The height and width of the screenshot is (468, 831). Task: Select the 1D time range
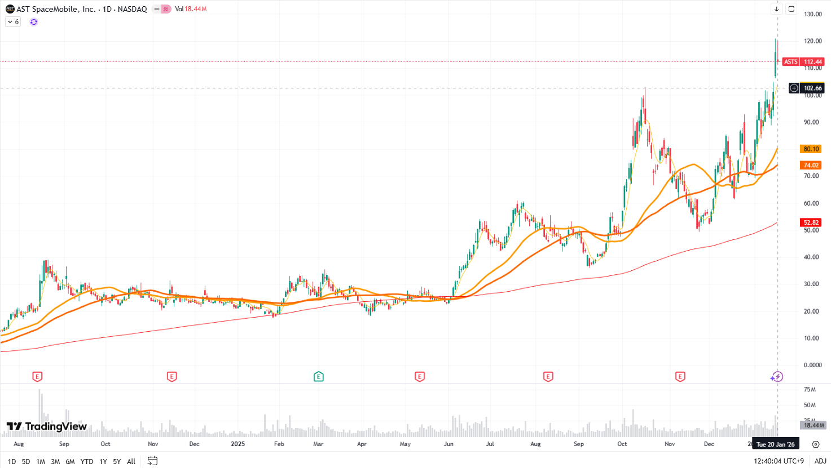coord(12,461)
